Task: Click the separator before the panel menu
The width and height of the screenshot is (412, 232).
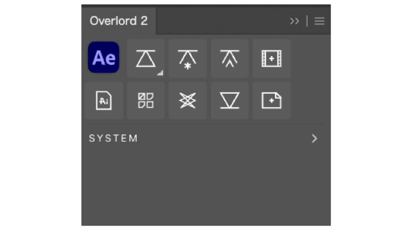Action: click(307, 21)
